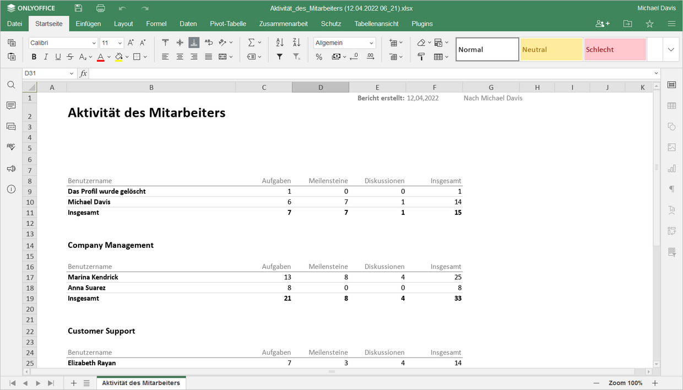Click the Redo arrow
683x390 pixels.
pyautogui.click(x=145, y=8)
